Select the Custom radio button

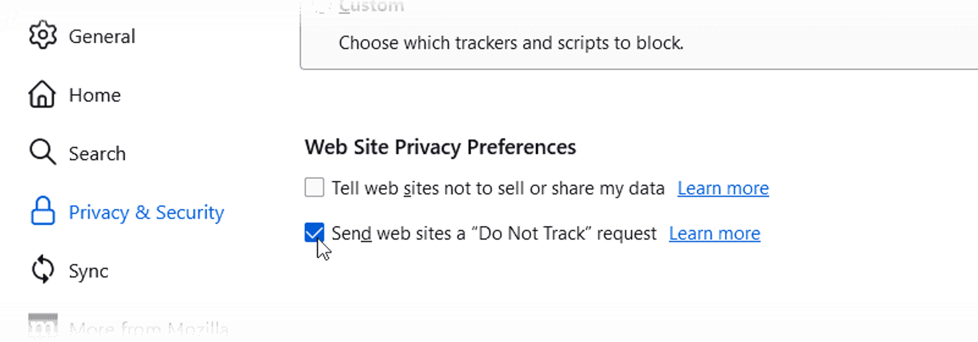click(x=320, y=5)
